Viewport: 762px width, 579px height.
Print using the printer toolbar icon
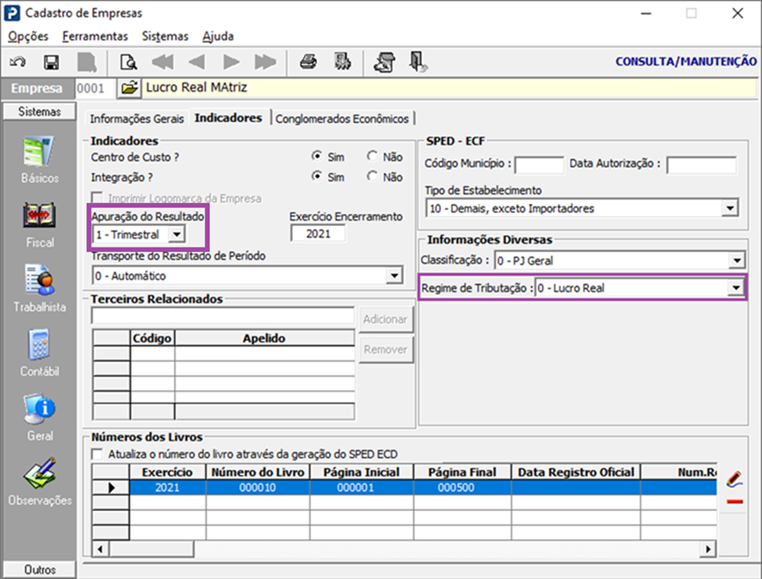click(x=308, y=62)
